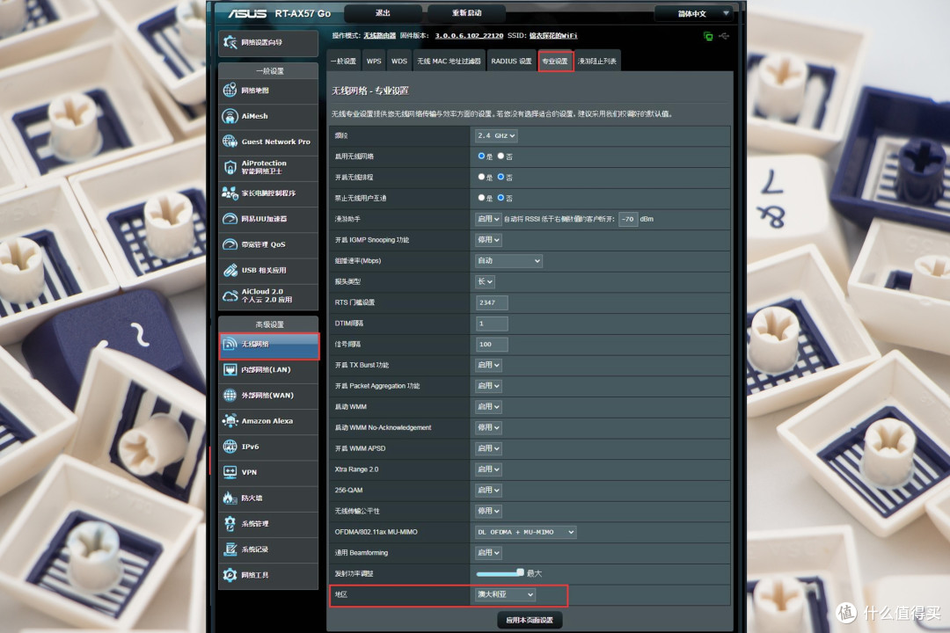Open USB 相关应用 sidebar icon
The image size is (950, 633).
click(230, 270)
